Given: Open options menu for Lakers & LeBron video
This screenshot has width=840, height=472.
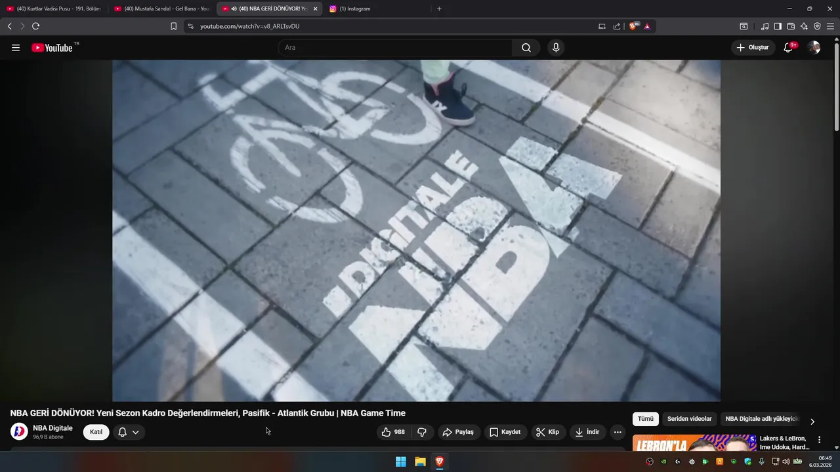Looking at the screenshot, I should point(819,440).
